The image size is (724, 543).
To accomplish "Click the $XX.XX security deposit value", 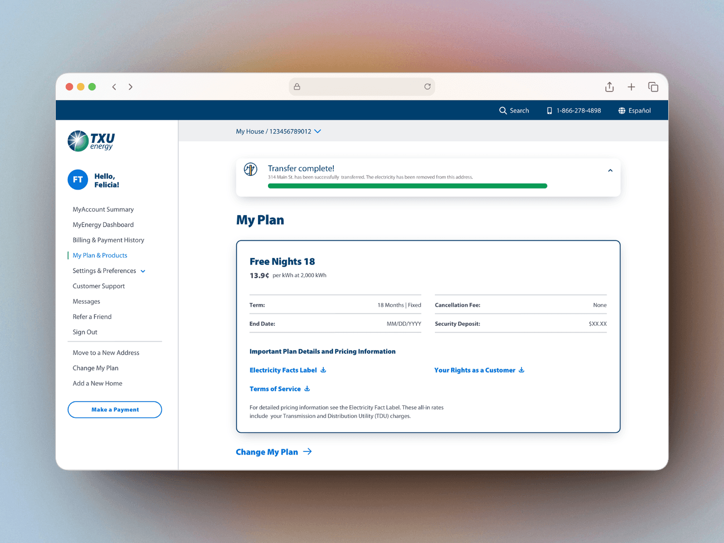I will pyautogui.click(x=598, y=324).
